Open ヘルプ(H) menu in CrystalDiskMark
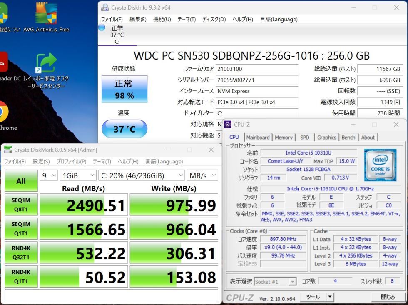The width and height of the screenshot is (408, 305). (128, 162)
